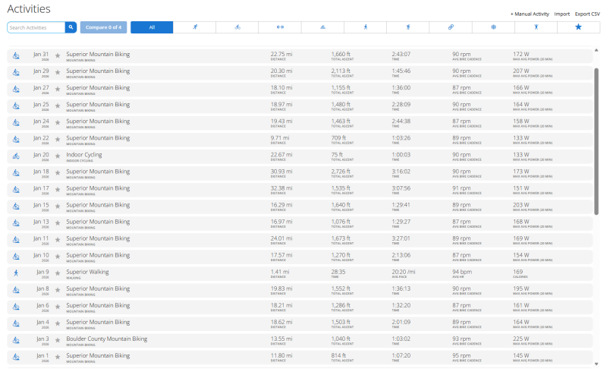607x372 pixels.
Task: Click the Search Activities input field
Action: click(36, 27)
